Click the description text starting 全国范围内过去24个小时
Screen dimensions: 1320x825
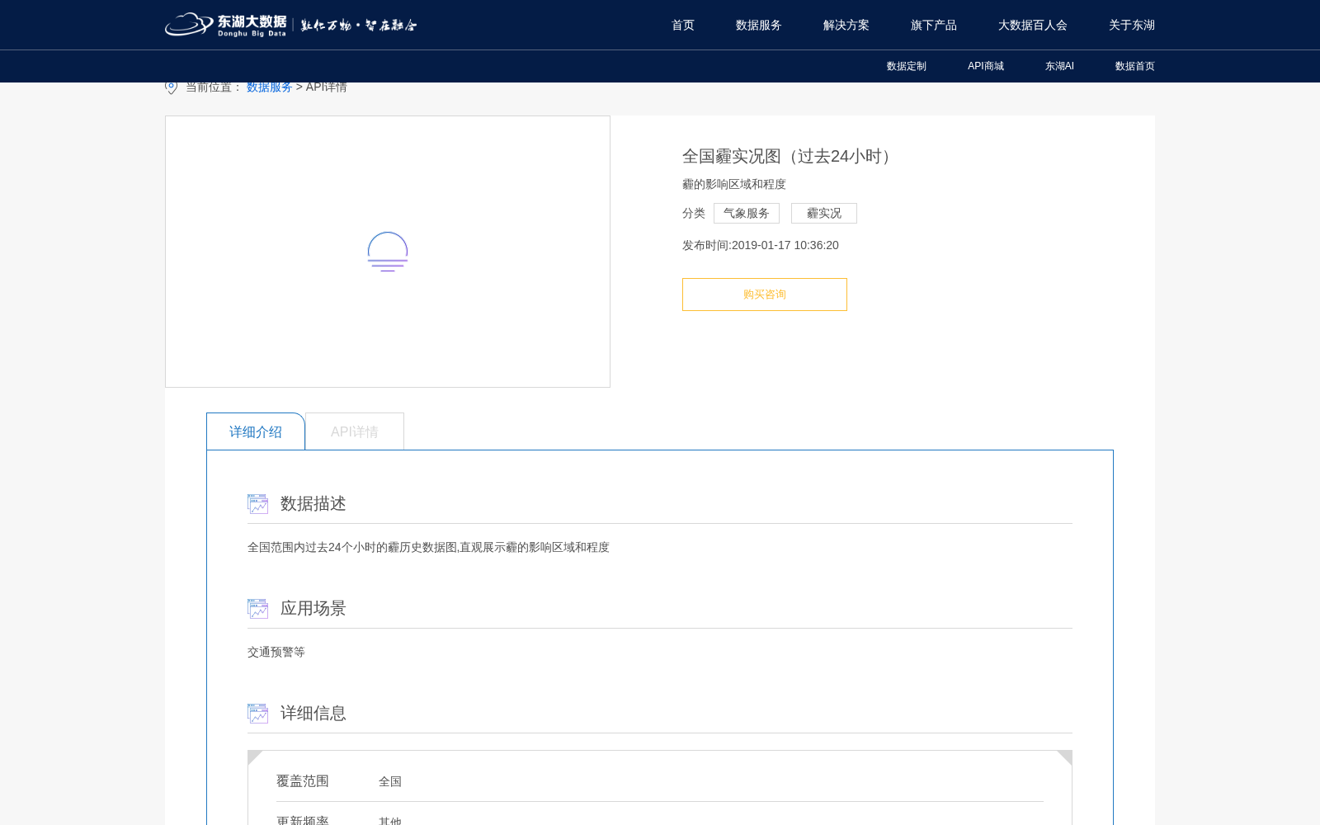(x=428, y=547)
